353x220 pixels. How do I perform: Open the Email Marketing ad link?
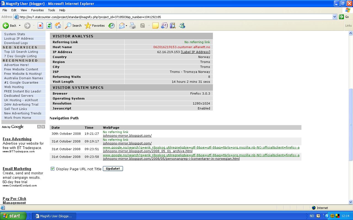[x=17, y=169]
